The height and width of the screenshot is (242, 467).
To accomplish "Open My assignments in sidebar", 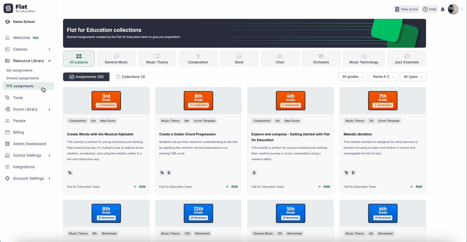I will coord(20,70).
